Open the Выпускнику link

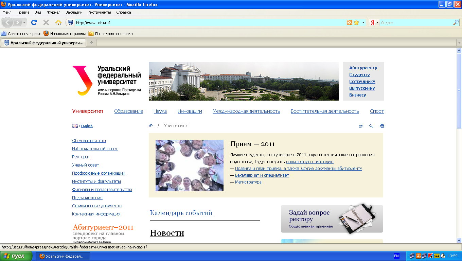[x=362, y=88]
